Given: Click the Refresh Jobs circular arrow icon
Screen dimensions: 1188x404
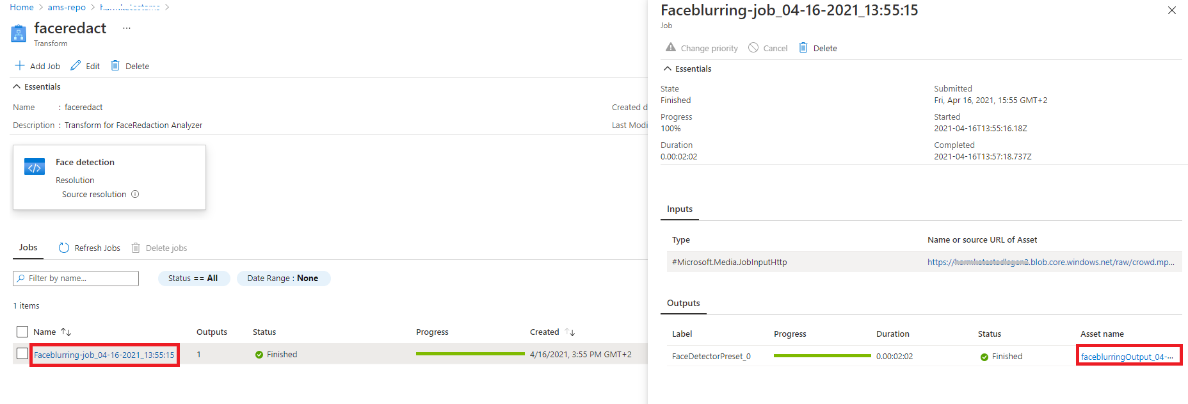Looking at the screenshot, I should (64, 248).
